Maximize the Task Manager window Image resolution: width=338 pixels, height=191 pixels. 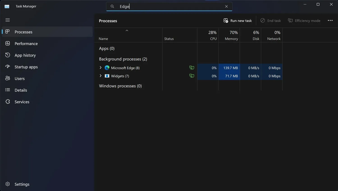tap(318, 4)
